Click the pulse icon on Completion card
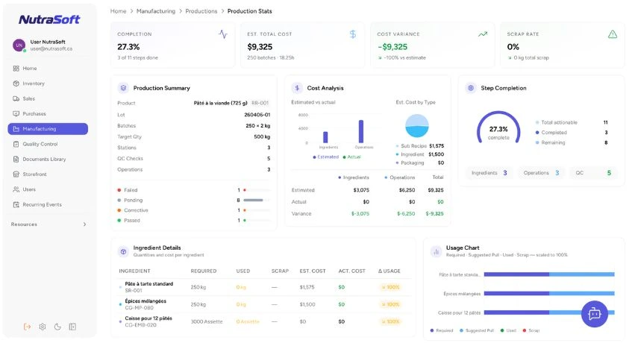632x343 pixels. pyautogui.click(x=223, y=34)
